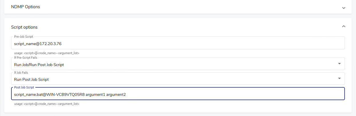Click the NDMP Options section title
Image resolution: width=356 pixels, height=116 pixels.
(x=25, y=7)
